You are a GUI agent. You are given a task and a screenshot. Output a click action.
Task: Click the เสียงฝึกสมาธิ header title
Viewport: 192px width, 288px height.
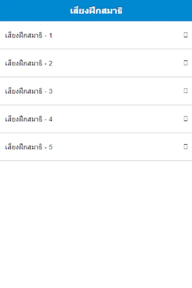click(x=96, y=11)
